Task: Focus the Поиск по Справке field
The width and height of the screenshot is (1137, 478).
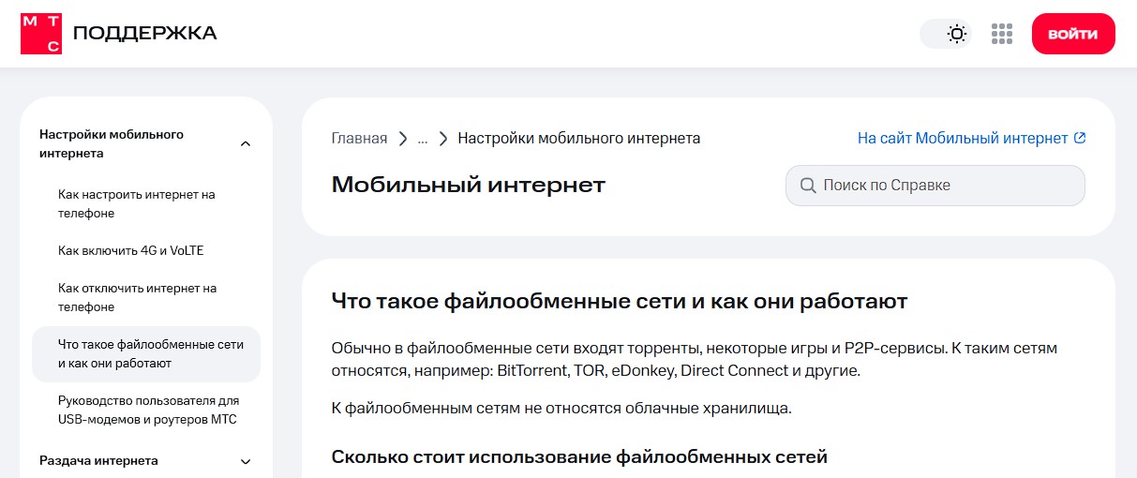Action: [x=935, y=186]
